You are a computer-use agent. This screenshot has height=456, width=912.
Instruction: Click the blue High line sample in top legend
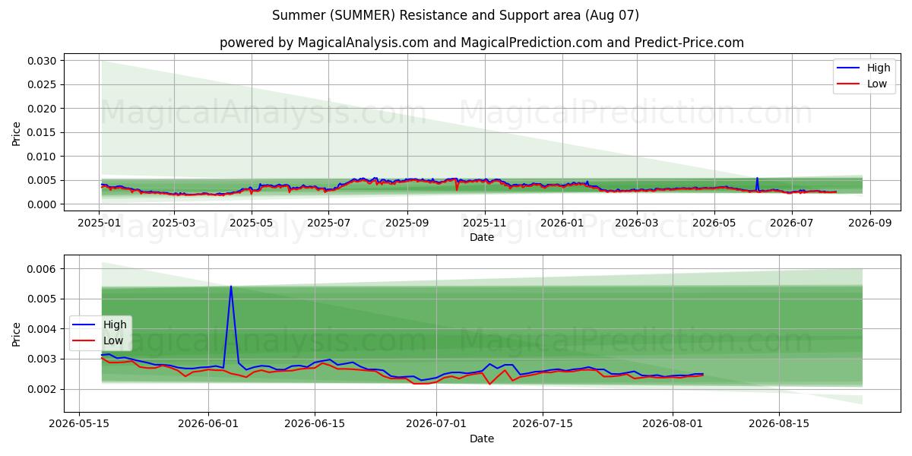coord(850,68)
